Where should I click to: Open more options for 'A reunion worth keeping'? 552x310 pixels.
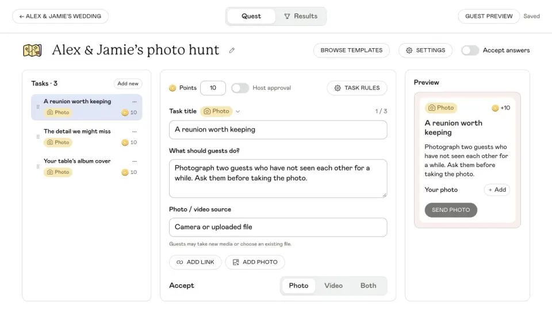135,102
